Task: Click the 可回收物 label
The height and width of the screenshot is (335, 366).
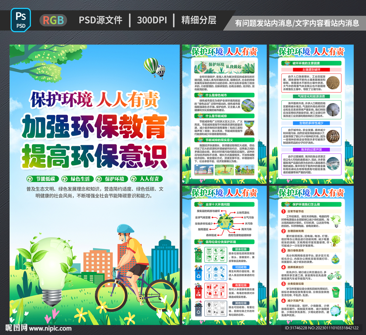Action: tap(241, 267)
